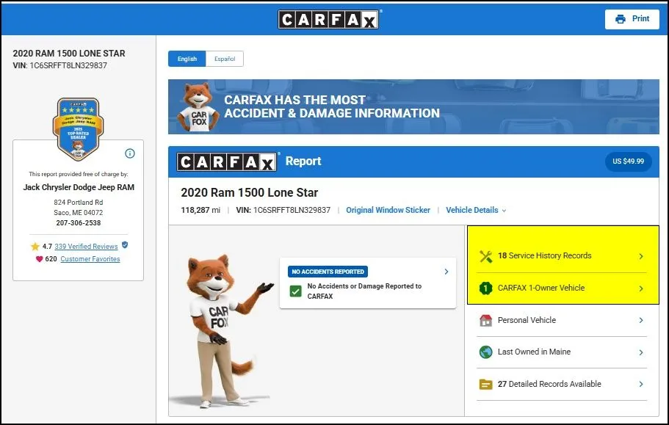Open the No Accidents Reported chevron
Viewport: 669px width, 425px height.
(446, 272)
